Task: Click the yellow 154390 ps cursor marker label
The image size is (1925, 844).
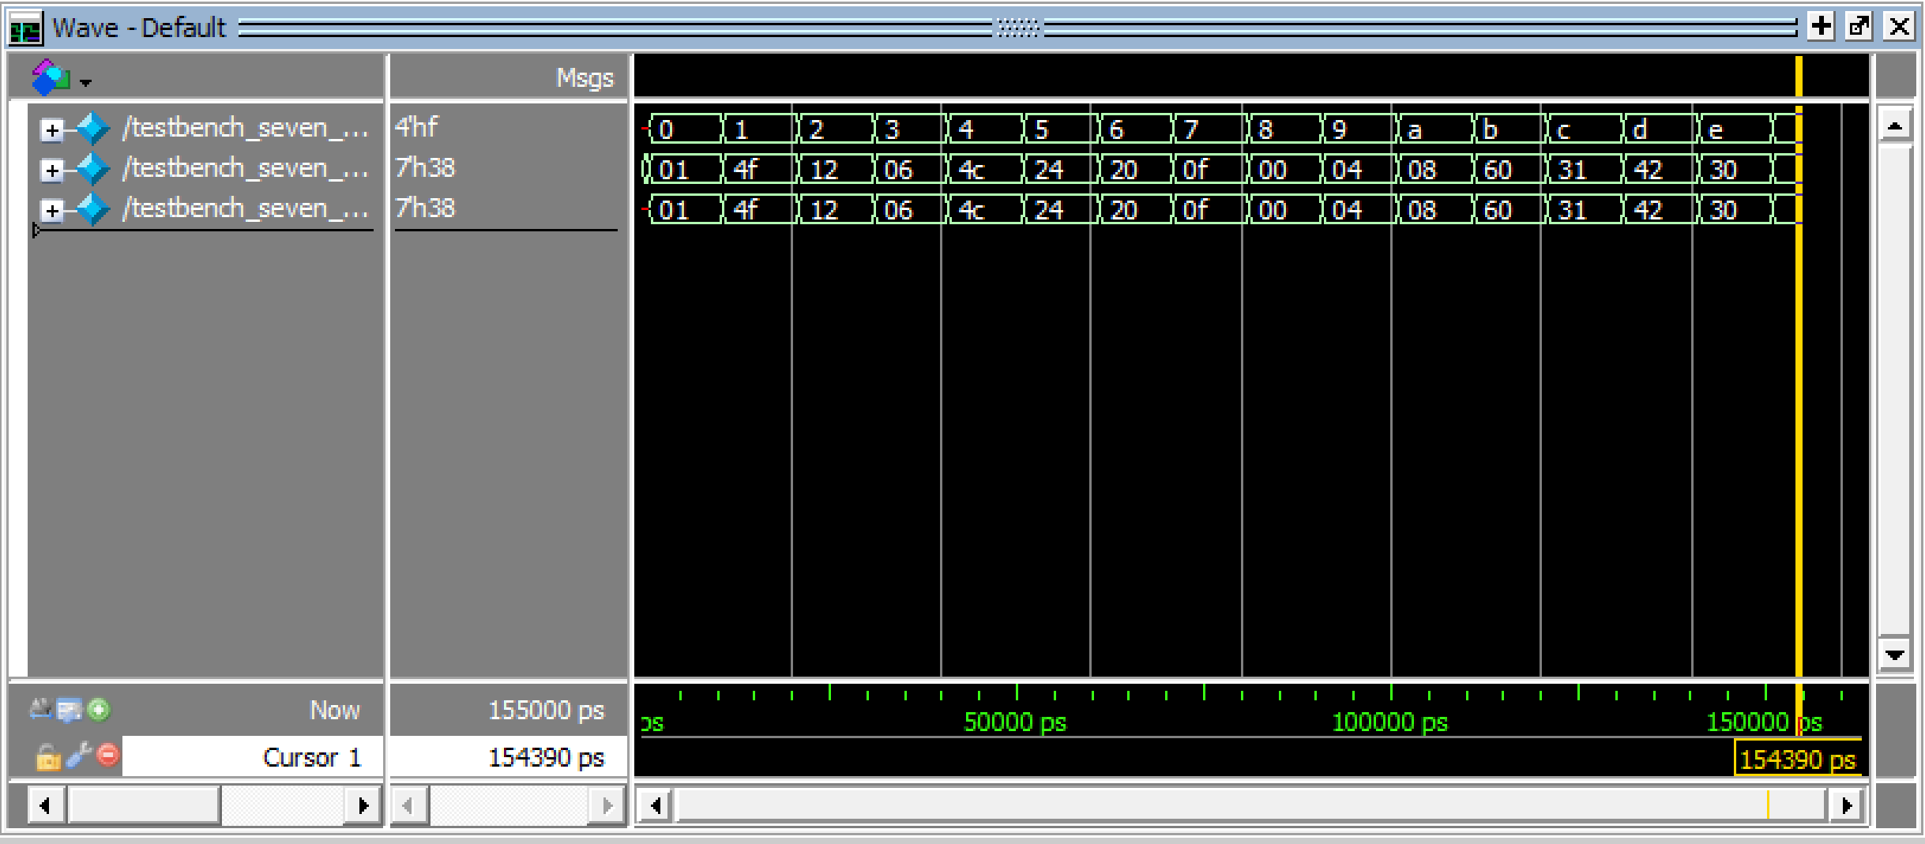Action: pos(1797,760)
